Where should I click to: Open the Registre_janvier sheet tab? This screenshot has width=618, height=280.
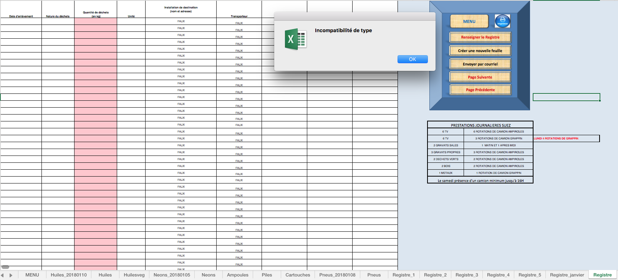click(x=567, y=275)
